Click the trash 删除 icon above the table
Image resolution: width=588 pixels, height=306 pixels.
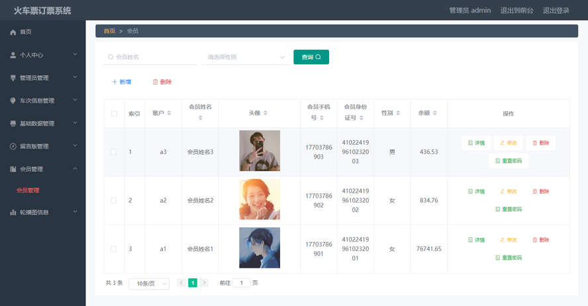click(155, 82)
